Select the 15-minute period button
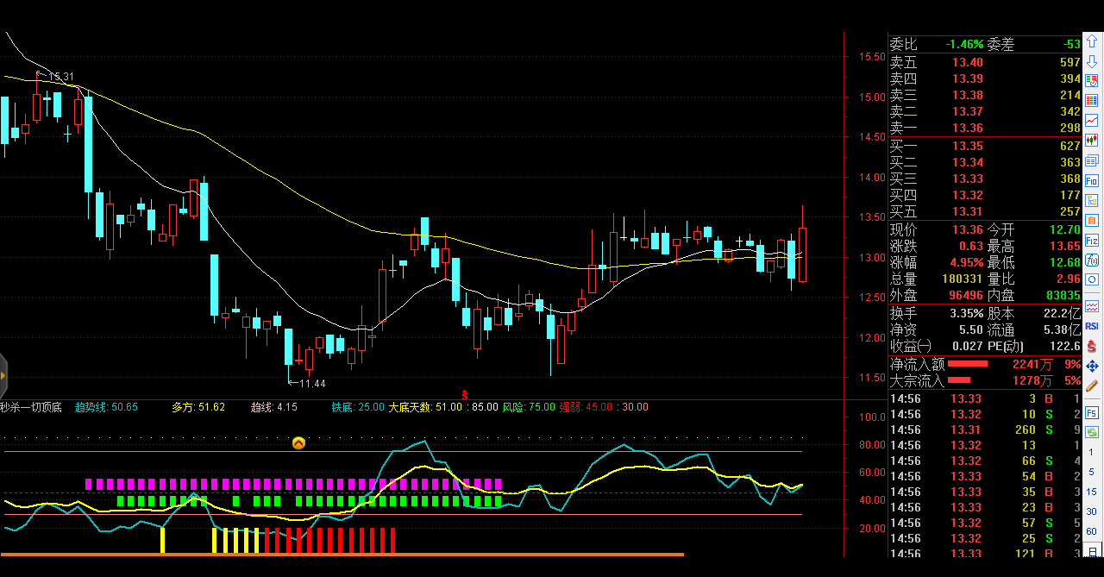The height and width of the screenshot is (577, 1104). click(x=1092, y=492)
